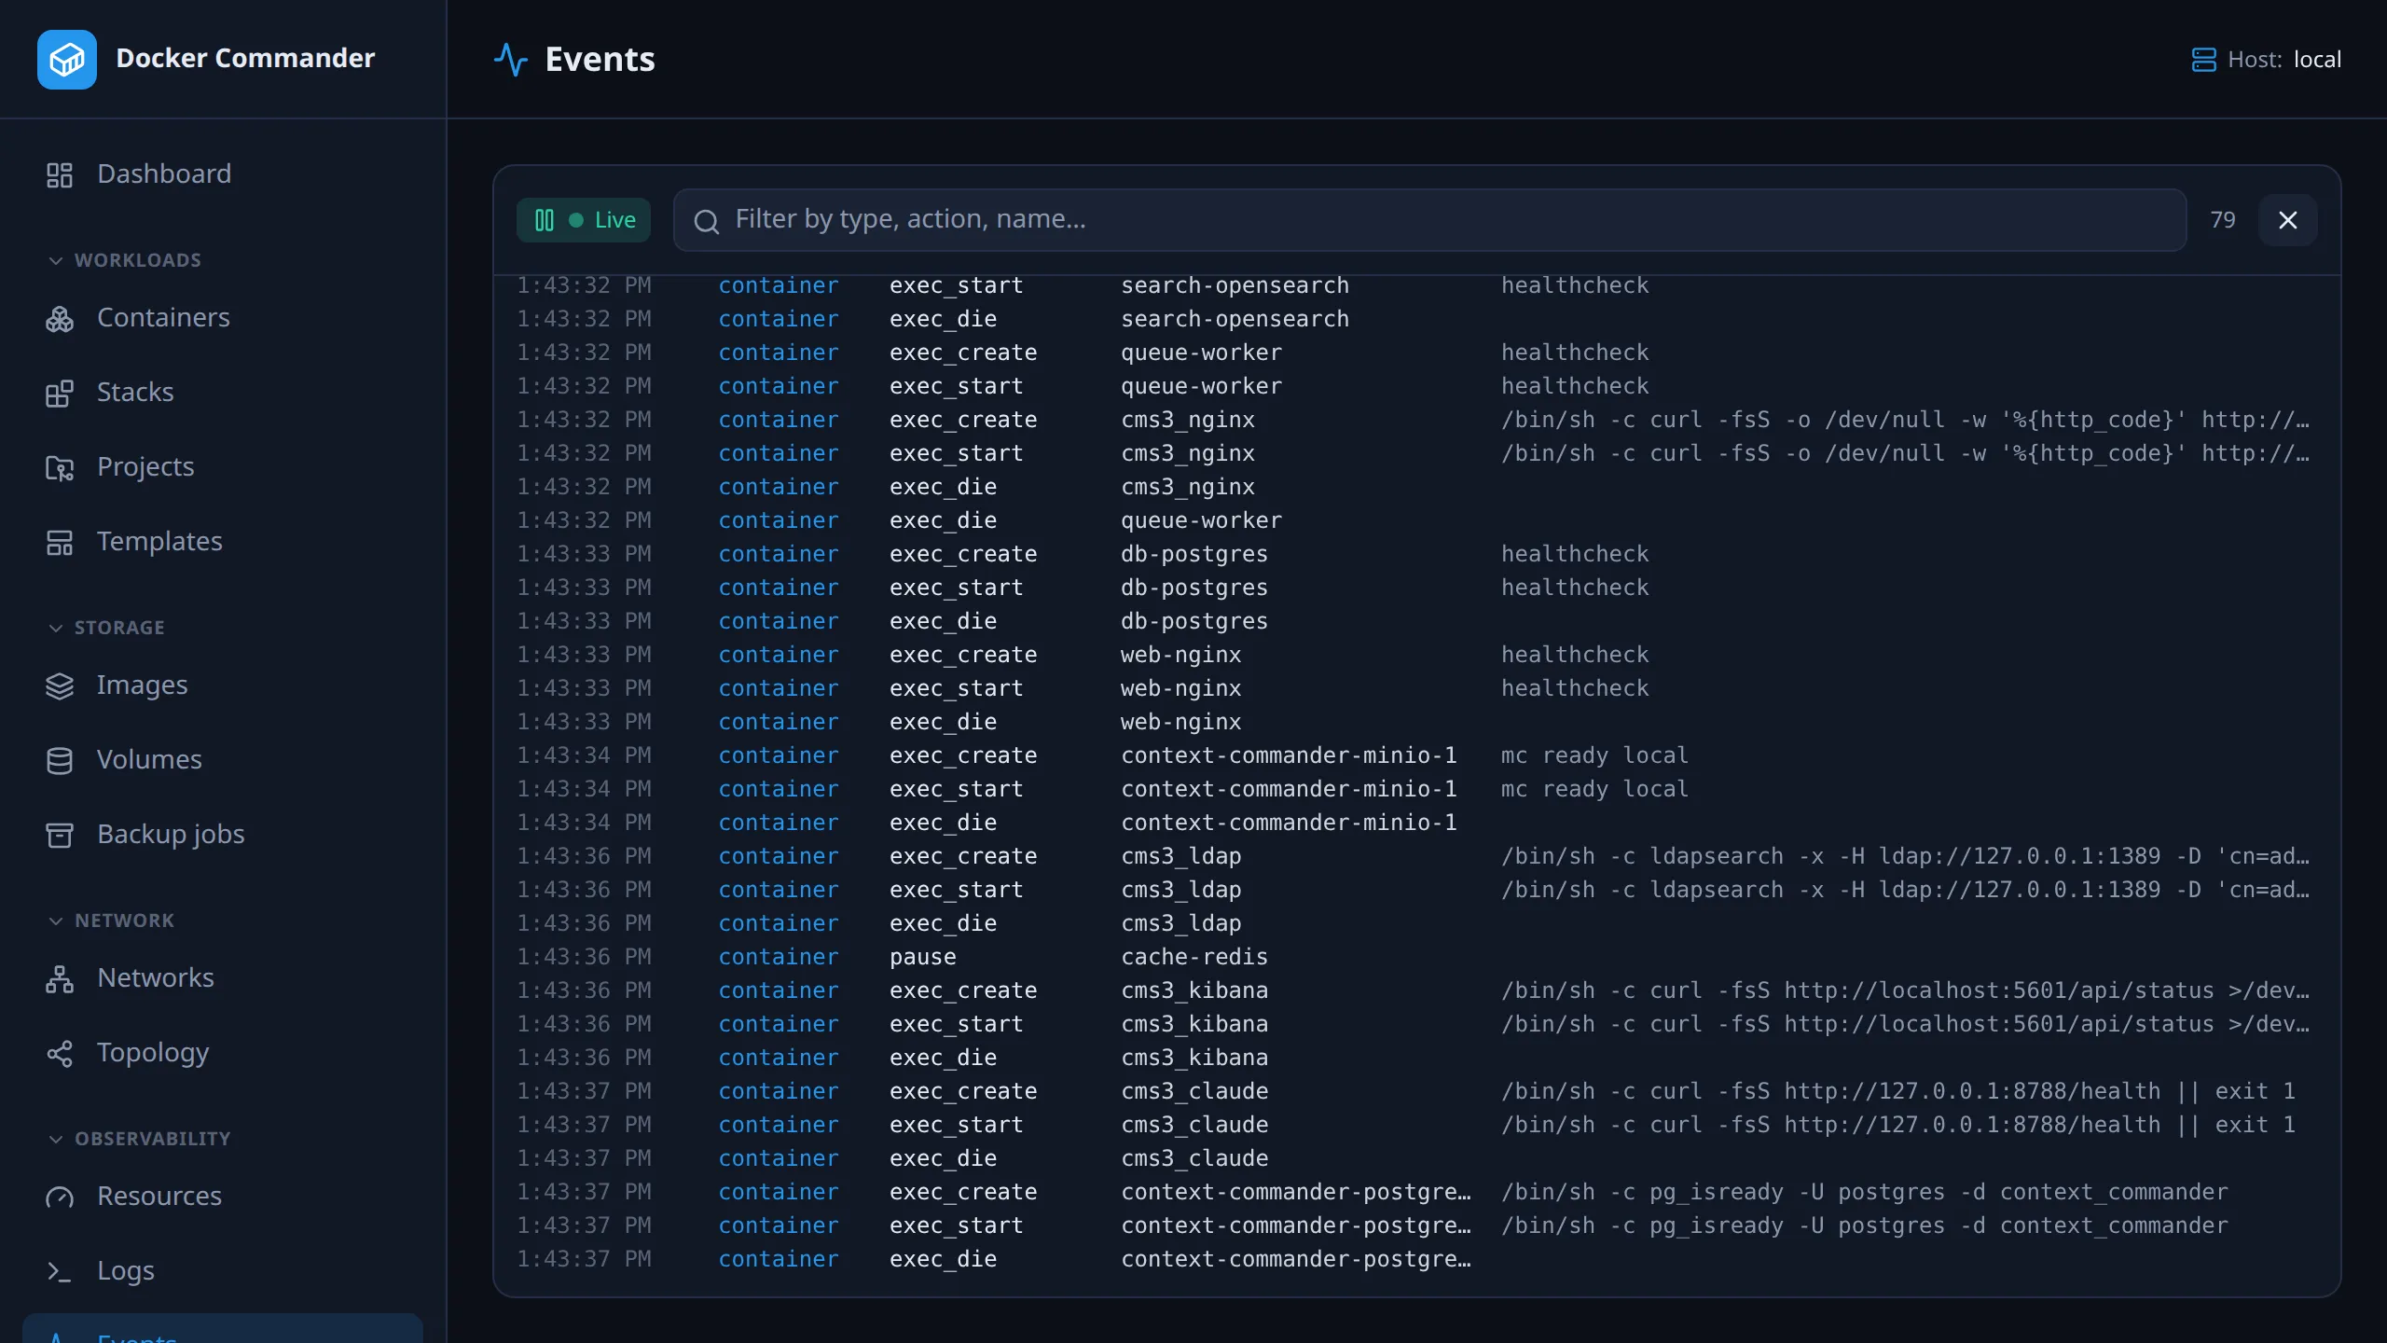The width and height of the screenshot is (2387, 1343).
Task: Click the Networks icon in sidebar
Action: pos(60,978)
